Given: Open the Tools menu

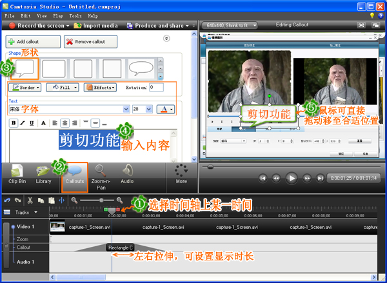Looking at the screenshot, I should tap(75, 16).
